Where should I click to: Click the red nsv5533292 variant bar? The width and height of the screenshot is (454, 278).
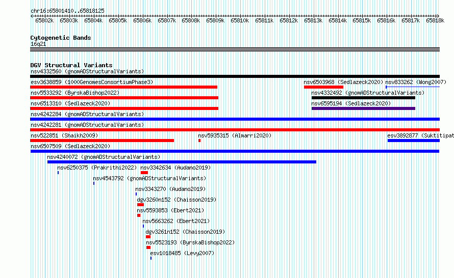(124, 98)
